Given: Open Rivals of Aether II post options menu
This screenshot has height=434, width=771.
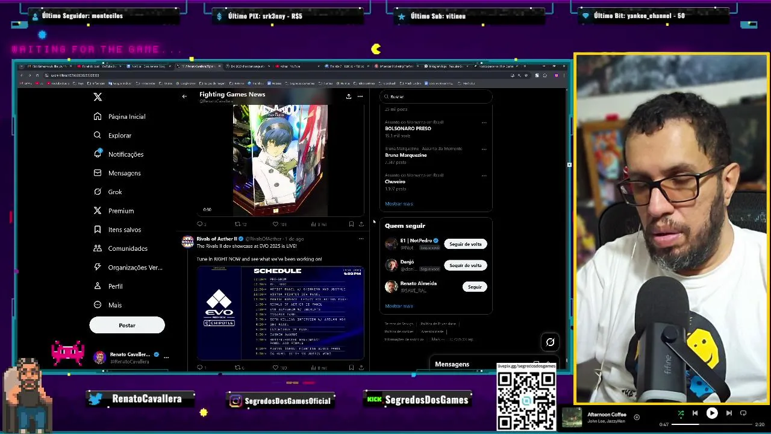Looking at the screenshot, I should (x=361, y=239).
